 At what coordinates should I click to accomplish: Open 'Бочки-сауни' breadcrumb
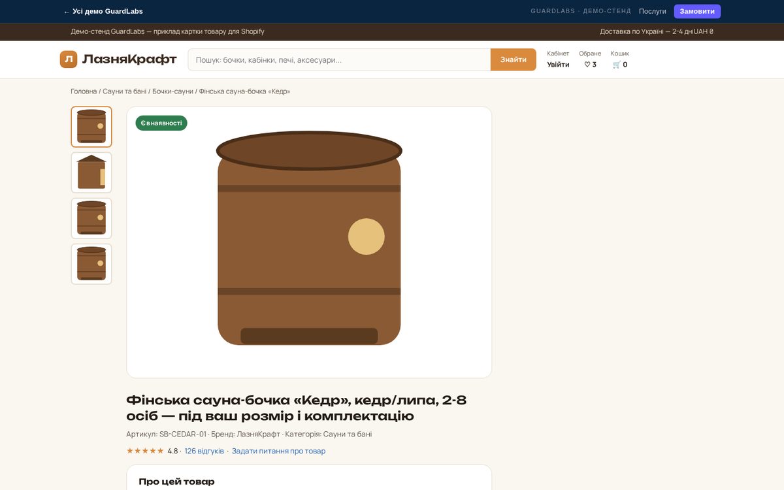coord(172,91)
